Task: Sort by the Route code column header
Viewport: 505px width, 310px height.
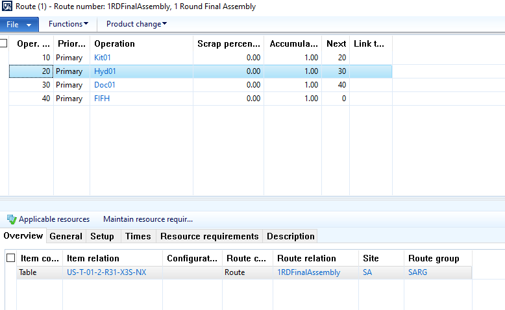Action: click(248, 258)
